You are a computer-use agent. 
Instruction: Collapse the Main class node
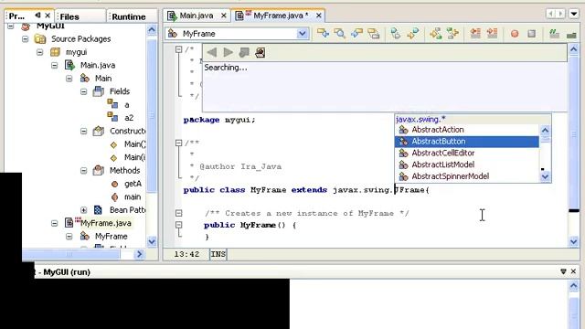pyautogui.click(x=69, y=79)
